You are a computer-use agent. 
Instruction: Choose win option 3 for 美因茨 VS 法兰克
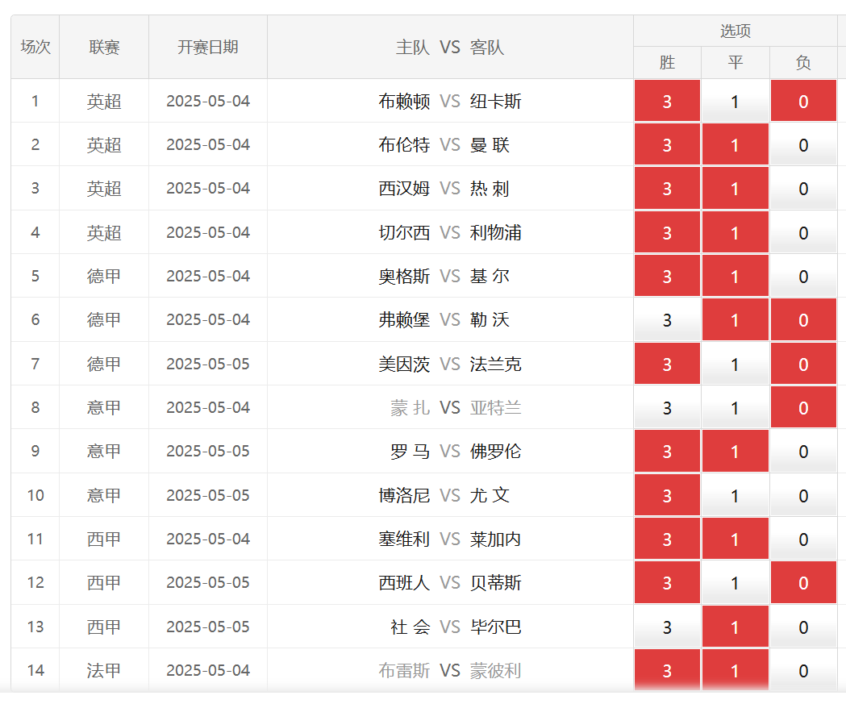point(667,364)
